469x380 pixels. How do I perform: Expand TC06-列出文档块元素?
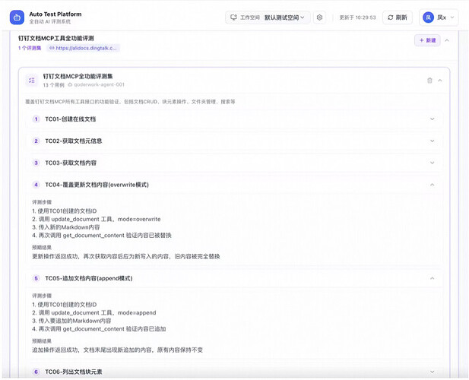[432, 372]
